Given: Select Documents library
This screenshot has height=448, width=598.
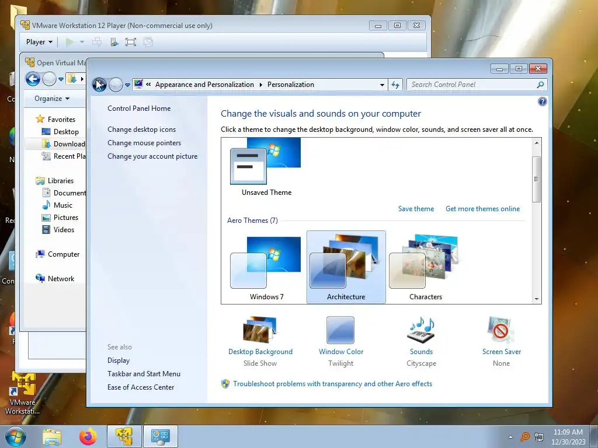Looking at the screenshot, I should [x=64, y=192].
